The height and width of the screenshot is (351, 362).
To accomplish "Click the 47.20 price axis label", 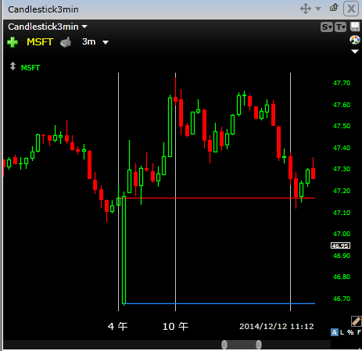I will pyautogui.click(x=342, y=191).
